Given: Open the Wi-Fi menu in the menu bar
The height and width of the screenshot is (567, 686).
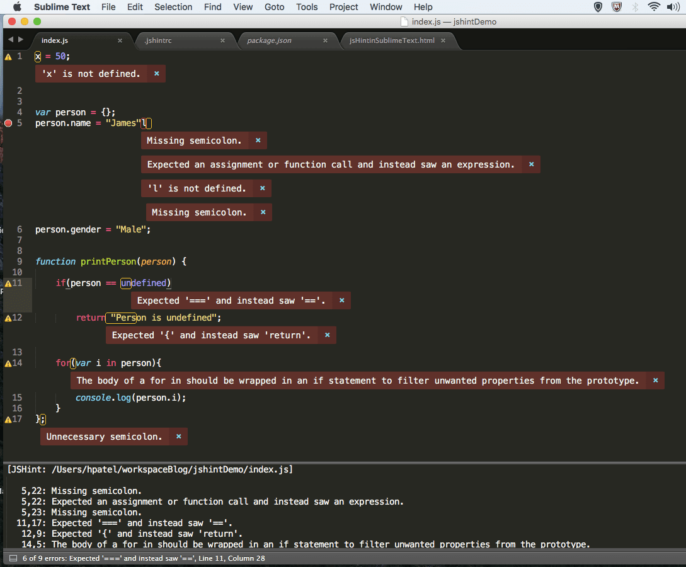Looking at the screenshot, I should pyautogui.click(x=654, y=7).
